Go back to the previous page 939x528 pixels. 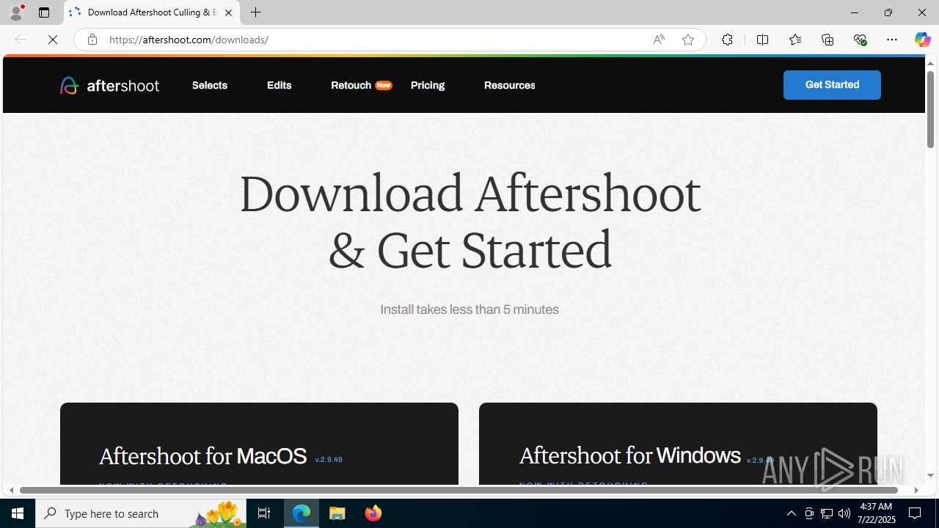click(21, 40)
